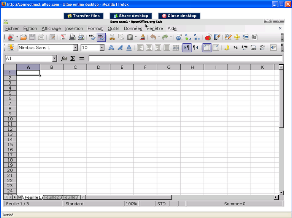Click the Undo arrow icon
The image size is (292, 218).
[x=153, y=37]
